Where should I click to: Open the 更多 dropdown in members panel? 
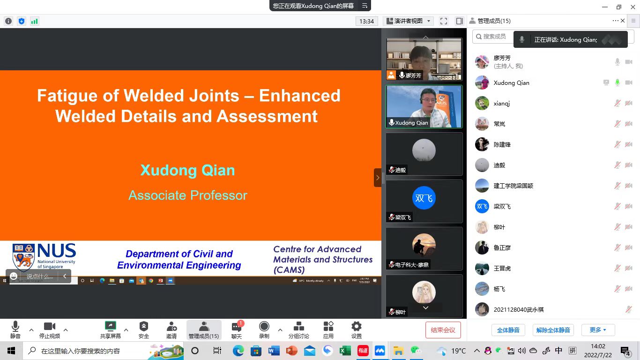coord(598,330)
